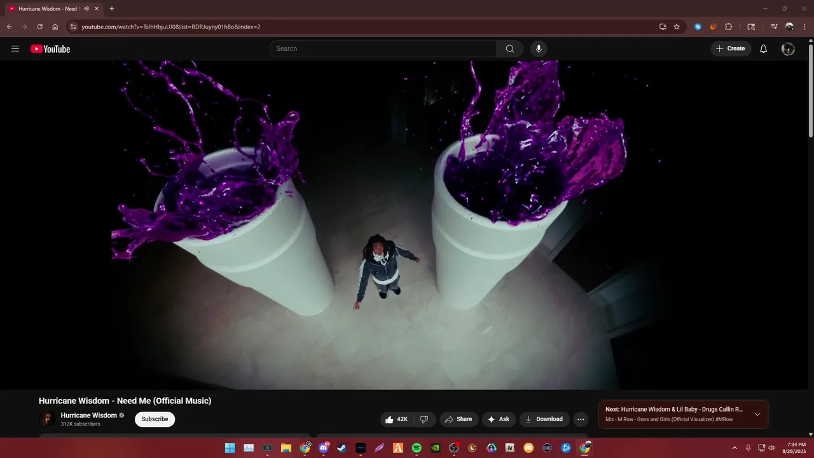The height and width of the screenshot is (458, 814).
Task: Click the magnifier search button
Action: 510,49
